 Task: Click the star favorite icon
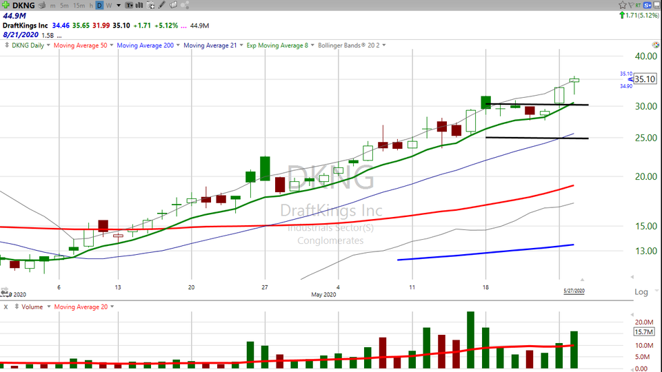coord(622,5)
